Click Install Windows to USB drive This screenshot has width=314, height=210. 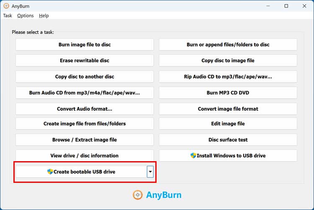[228, 155]
